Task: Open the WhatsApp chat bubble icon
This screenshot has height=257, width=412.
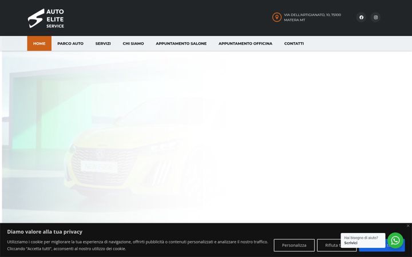Action: [x=395, y=240]
